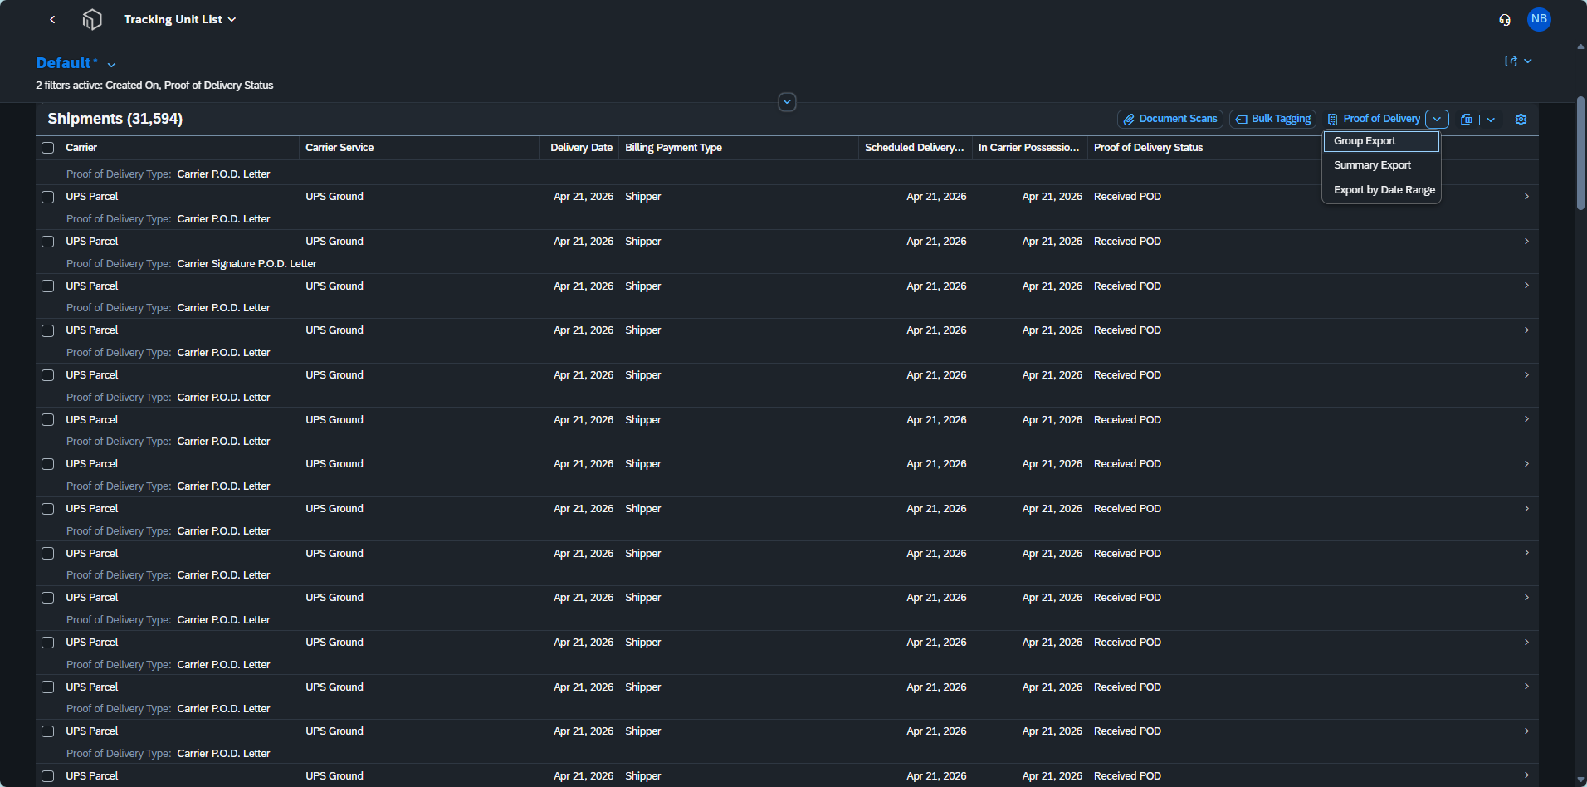This screenshot has width=1587, height=787.
Task: Click the Delivery Date column header
Action: [x=581, y=148]
